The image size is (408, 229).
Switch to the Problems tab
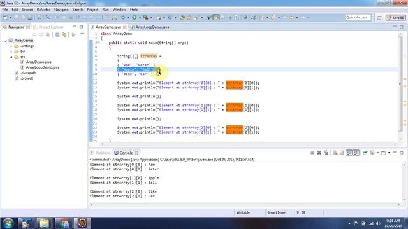[x=101, y=153]
